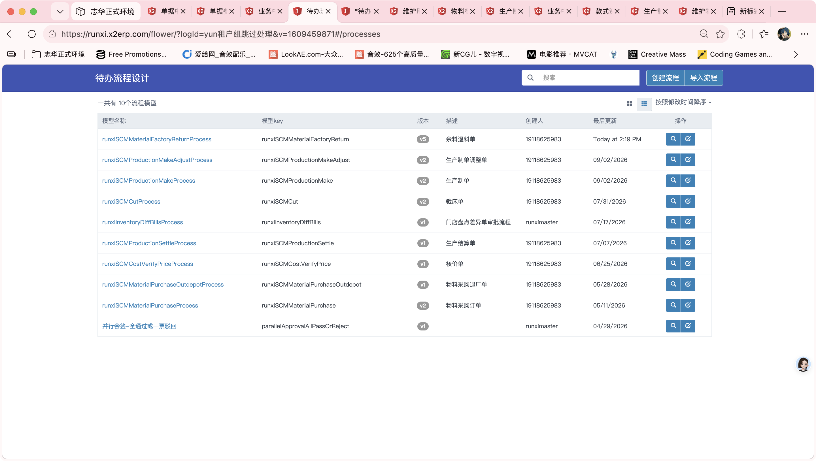Close the active 待办 tab

pos(328,12)
